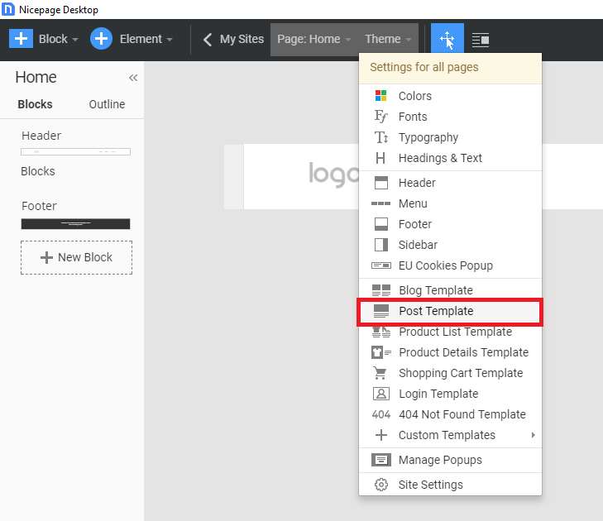Screen dimensions: 603x521
Task: Click the Sidebar layout icon
Action: coord(381,245)
